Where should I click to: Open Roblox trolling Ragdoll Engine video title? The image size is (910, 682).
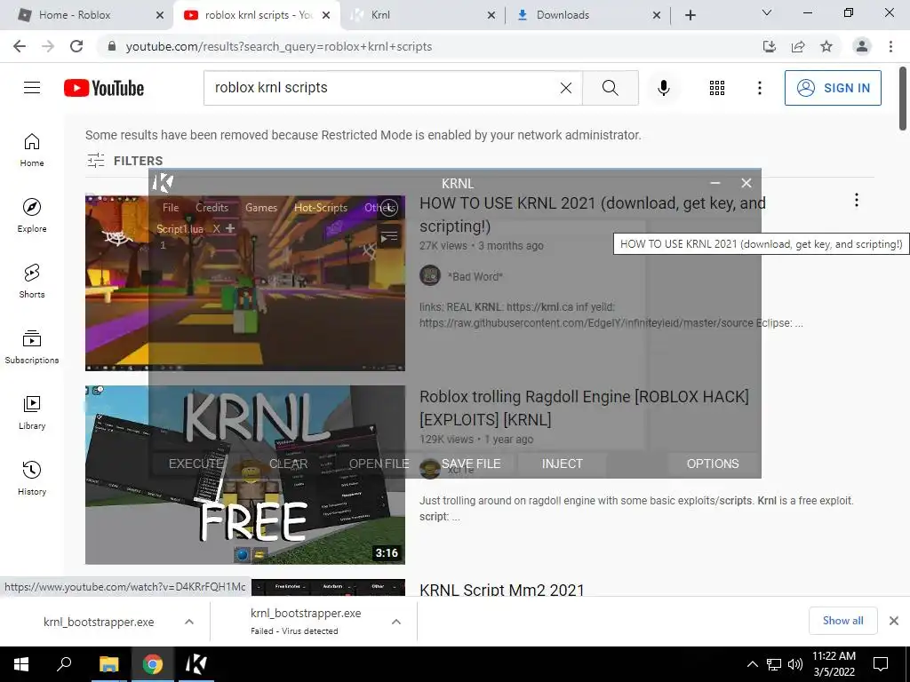tap(584, 408)
